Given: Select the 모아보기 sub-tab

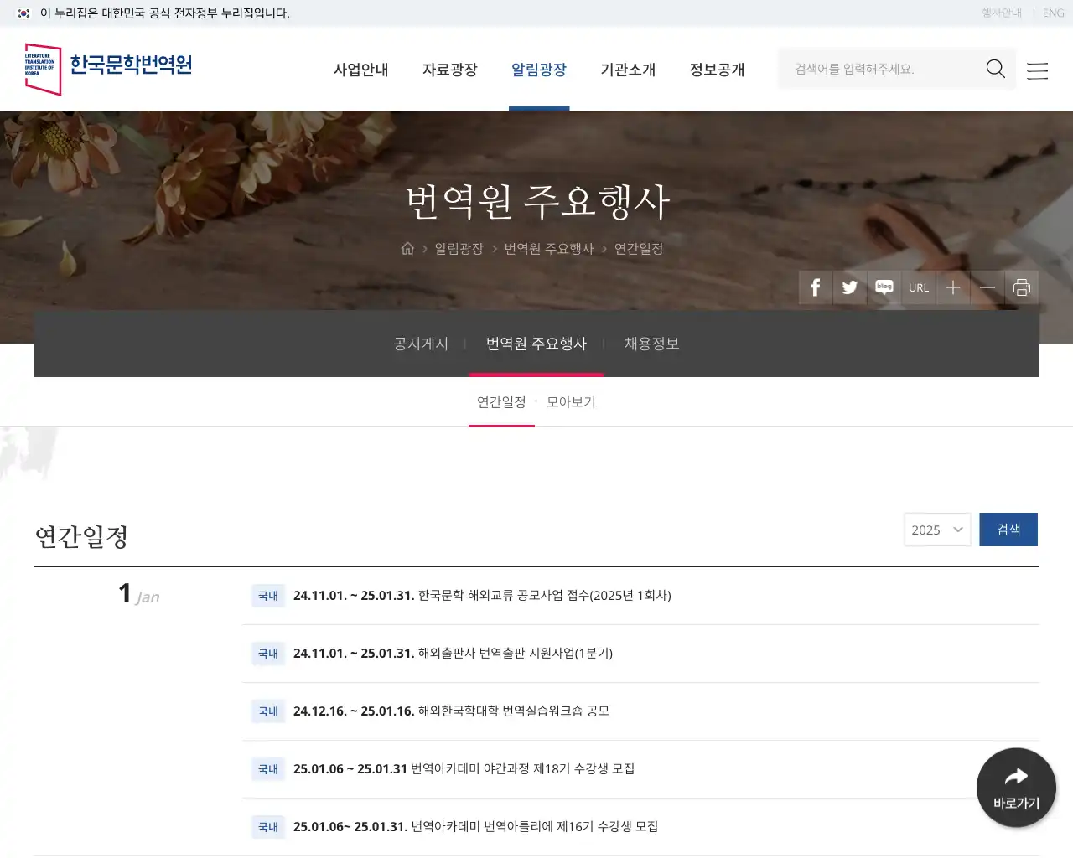Looking at the screenshot, I should [571, 401].
